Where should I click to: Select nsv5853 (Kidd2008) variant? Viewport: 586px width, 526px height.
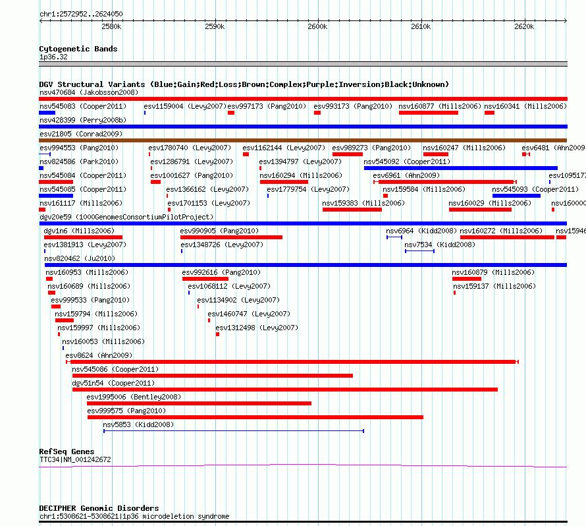[234, 431]
